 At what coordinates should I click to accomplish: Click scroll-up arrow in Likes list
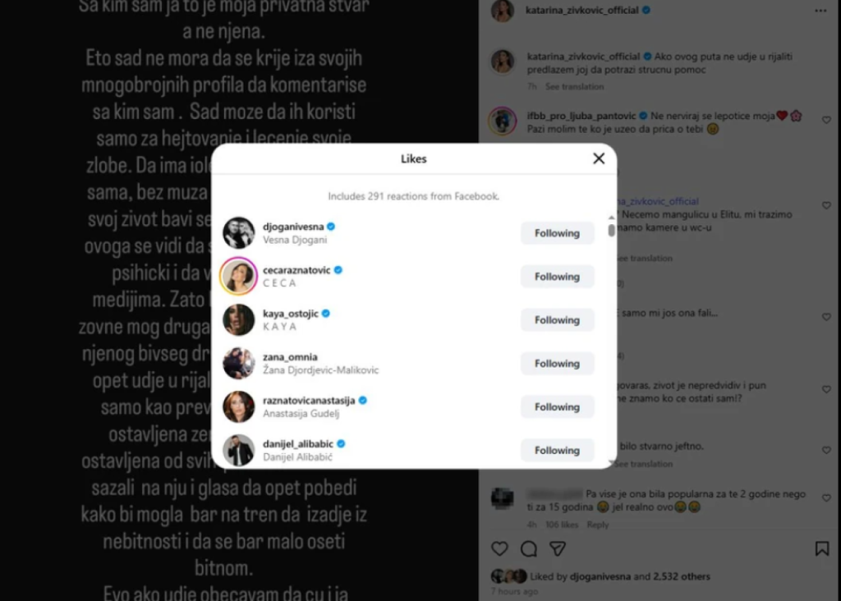tap(611, 217)
